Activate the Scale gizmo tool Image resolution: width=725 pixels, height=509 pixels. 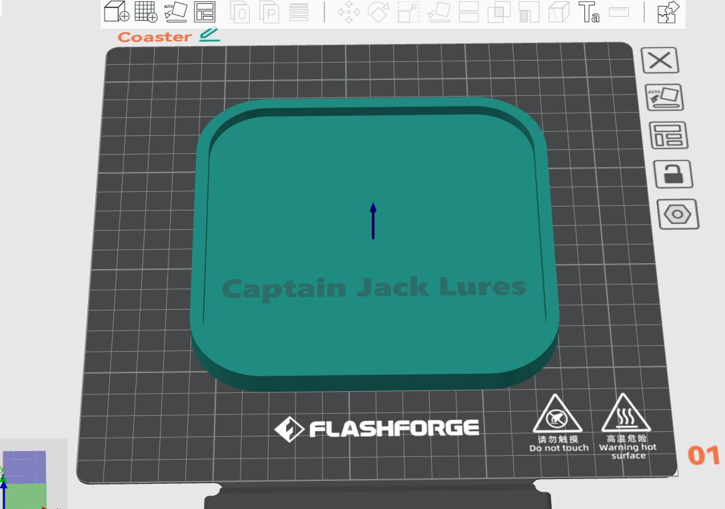click(408, 12)
